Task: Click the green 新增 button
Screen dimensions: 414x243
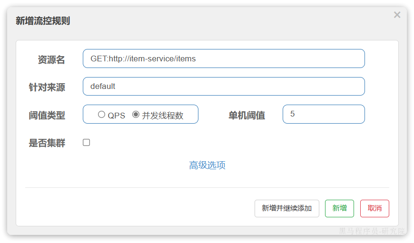Action: tap(339, 208)
